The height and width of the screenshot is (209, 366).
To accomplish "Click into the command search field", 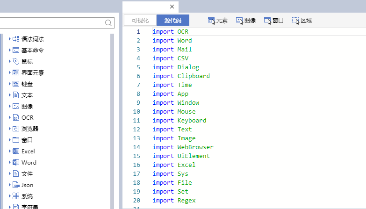I will [51, 23].
